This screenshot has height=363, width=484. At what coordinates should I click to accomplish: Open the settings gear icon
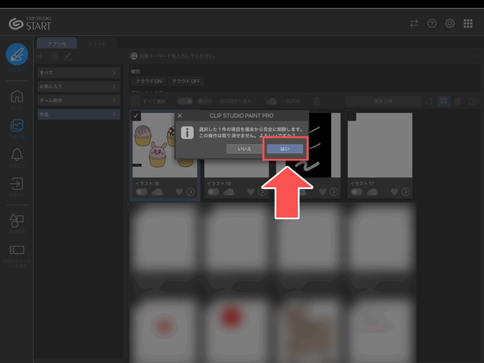(x=449, y=23)
